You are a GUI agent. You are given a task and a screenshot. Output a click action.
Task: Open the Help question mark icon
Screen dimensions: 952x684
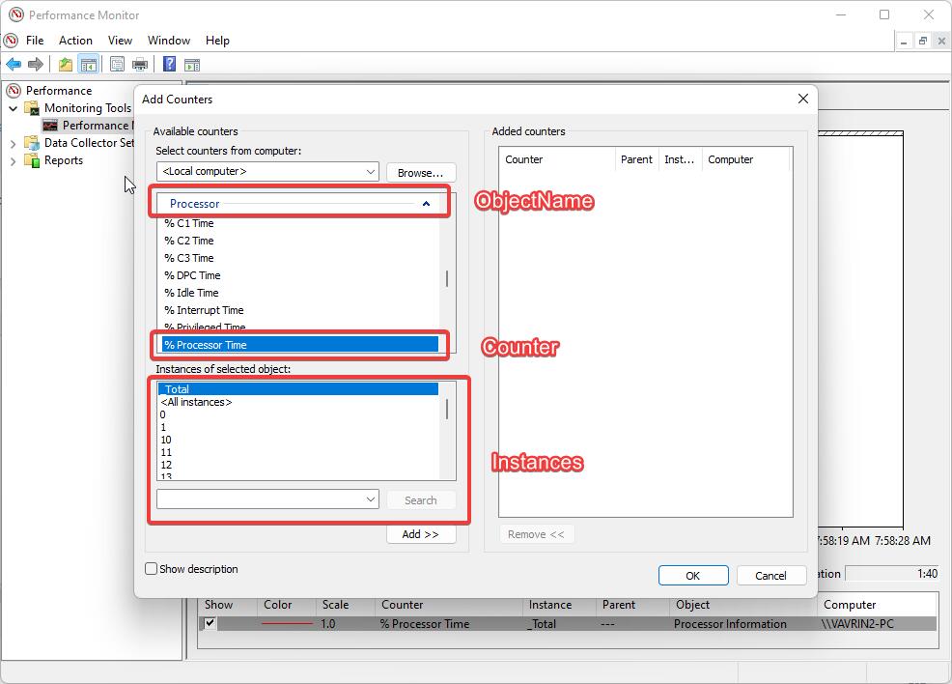169,65
